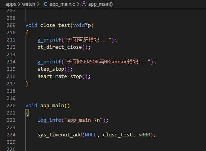
Task: Click the g_printf call on line 211
Action: click(49, 40)
